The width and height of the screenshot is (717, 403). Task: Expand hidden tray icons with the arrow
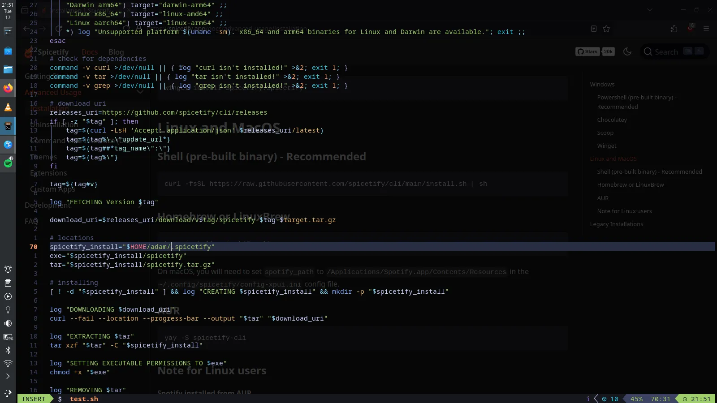[x=8, y=376]
